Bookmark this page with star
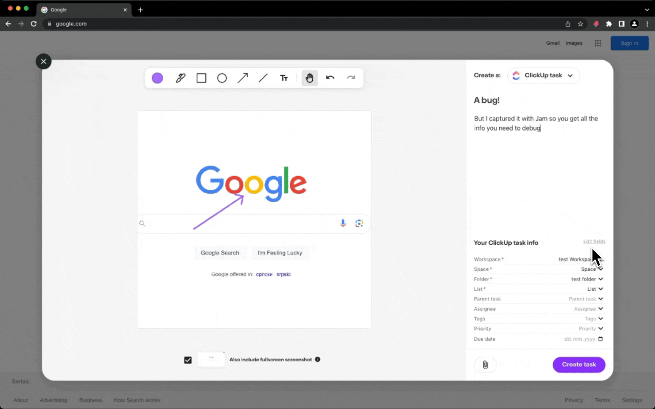Image resolution: width=655 pixels, height=409 pixels. tap(580, 24)
